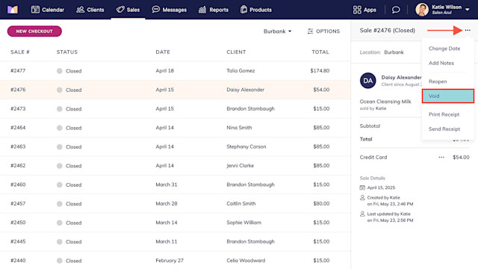Click Send Receipt menu option
Screen dimensions: 478x269
click(444, 129)
